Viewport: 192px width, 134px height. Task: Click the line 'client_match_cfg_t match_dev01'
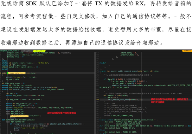pos(21,67)
